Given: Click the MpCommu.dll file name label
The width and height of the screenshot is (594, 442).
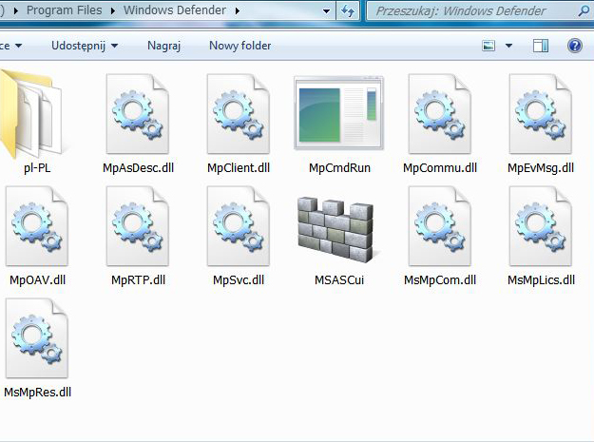Looking at the screenshot, I should (x=440, y=168).
